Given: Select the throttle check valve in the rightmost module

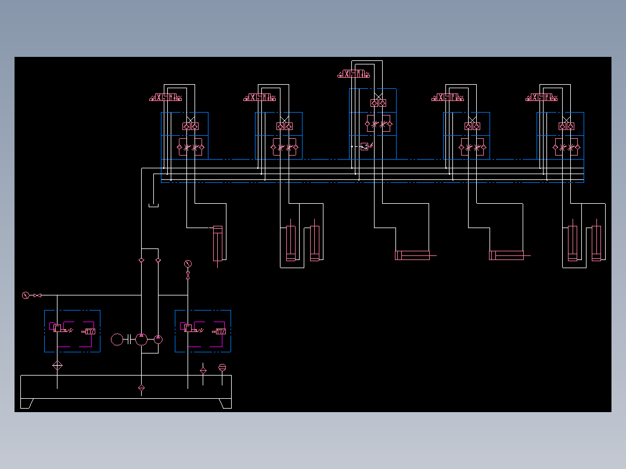Looking at the screenshot, I should [x=567, y=147].
